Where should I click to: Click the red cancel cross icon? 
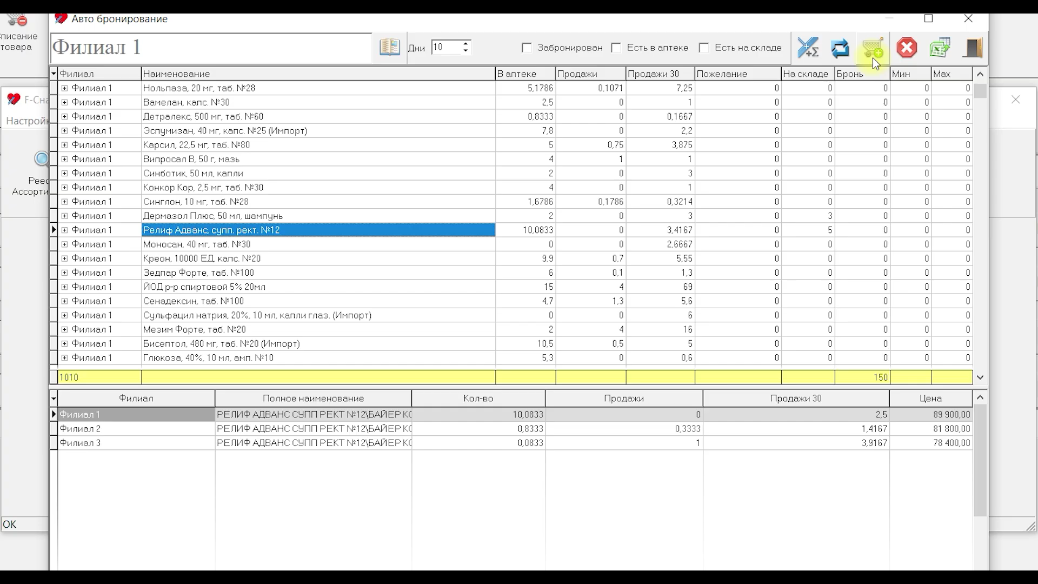(907, 48)
